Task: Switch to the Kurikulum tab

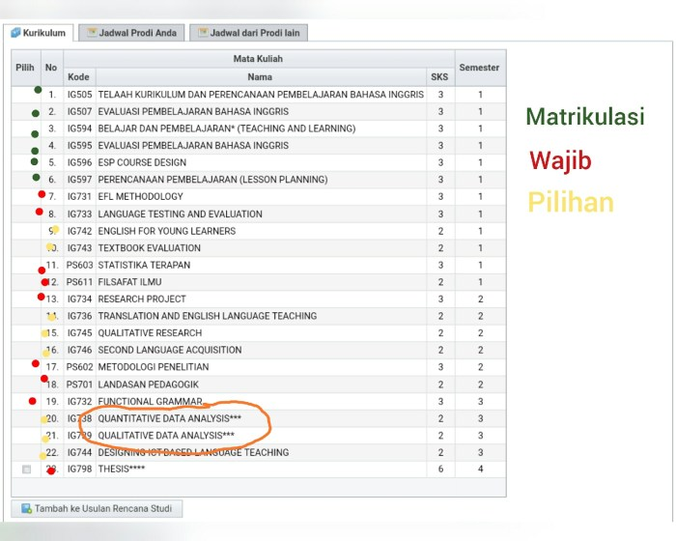Action: 39,33
